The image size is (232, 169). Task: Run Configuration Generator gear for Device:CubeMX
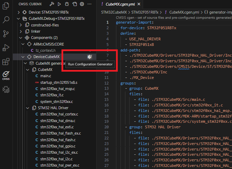pos(90,57)
